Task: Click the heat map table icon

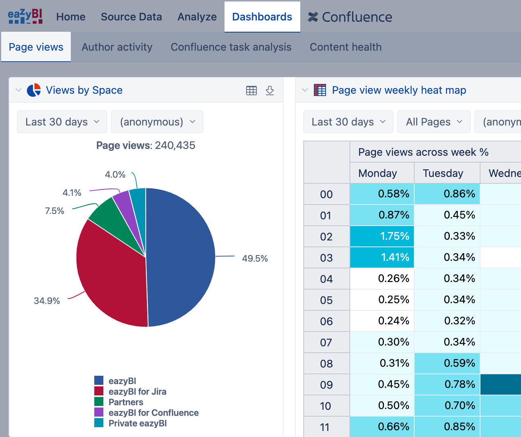Action: point(320,90)
